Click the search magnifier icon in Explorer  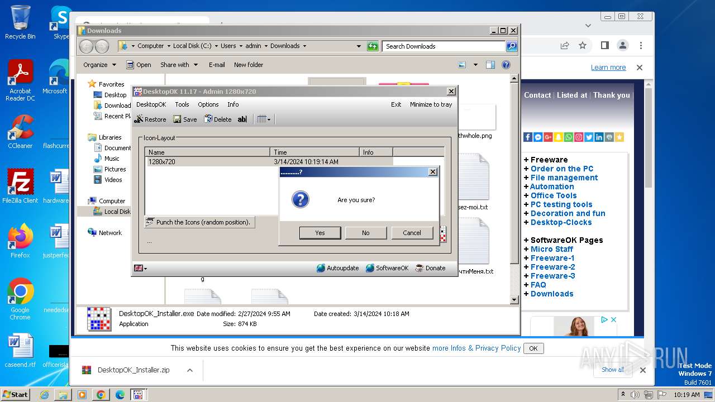coord(512,46)
